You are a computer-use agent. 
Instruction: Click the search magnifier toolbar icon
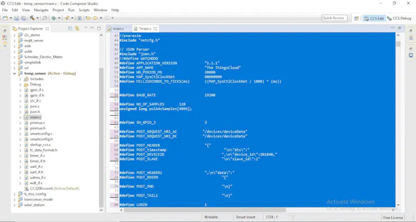click(45, 18)
